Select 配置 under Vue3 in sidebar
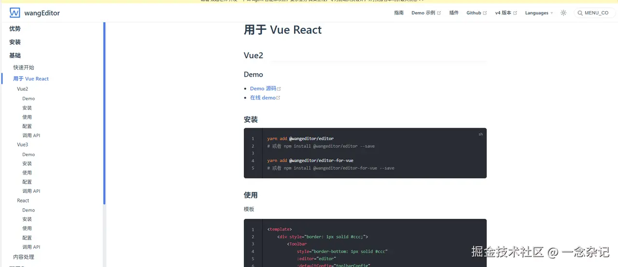Viewport: 618px width, 267px height. (27, 182)
